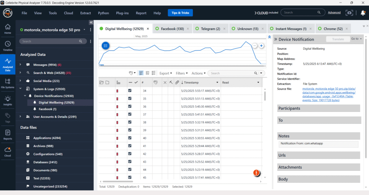Viewport: 369px width, 195px height.
Task: Open device options three-dot menu
Action: [x=90, y=30]
